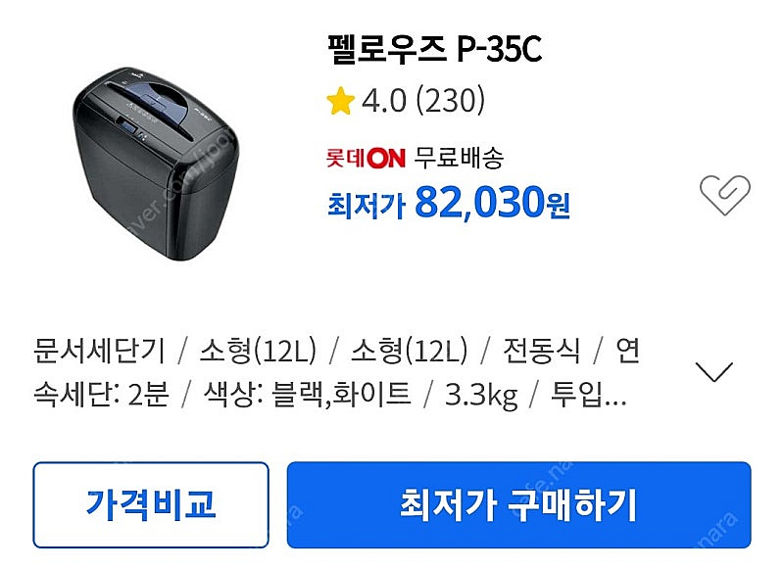
Task: Click the 3.3kg weight spec
Action: (x=481, y=395)
